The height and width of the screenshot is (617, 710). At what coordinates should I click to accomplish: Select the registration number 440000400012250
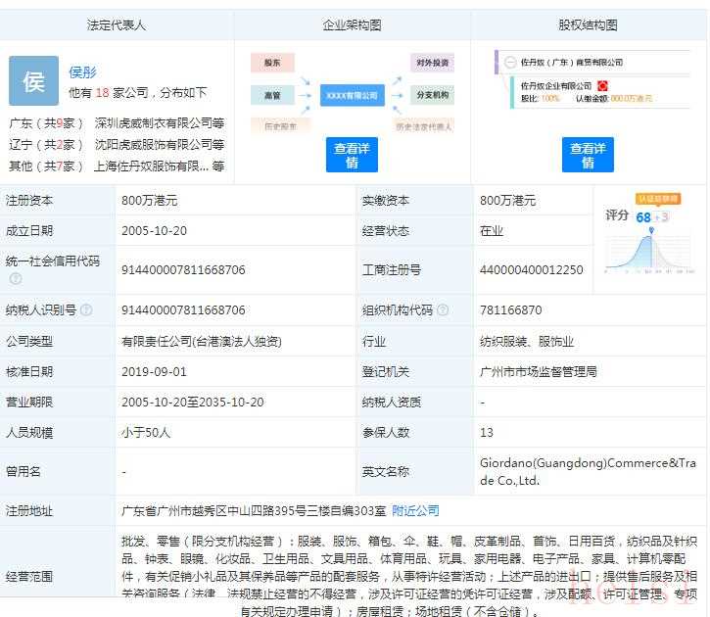pos(532,269)
